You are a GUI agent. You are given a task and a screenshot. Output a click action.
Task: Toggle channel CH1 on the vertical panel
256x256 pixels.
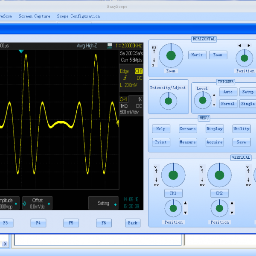point(173,193)
